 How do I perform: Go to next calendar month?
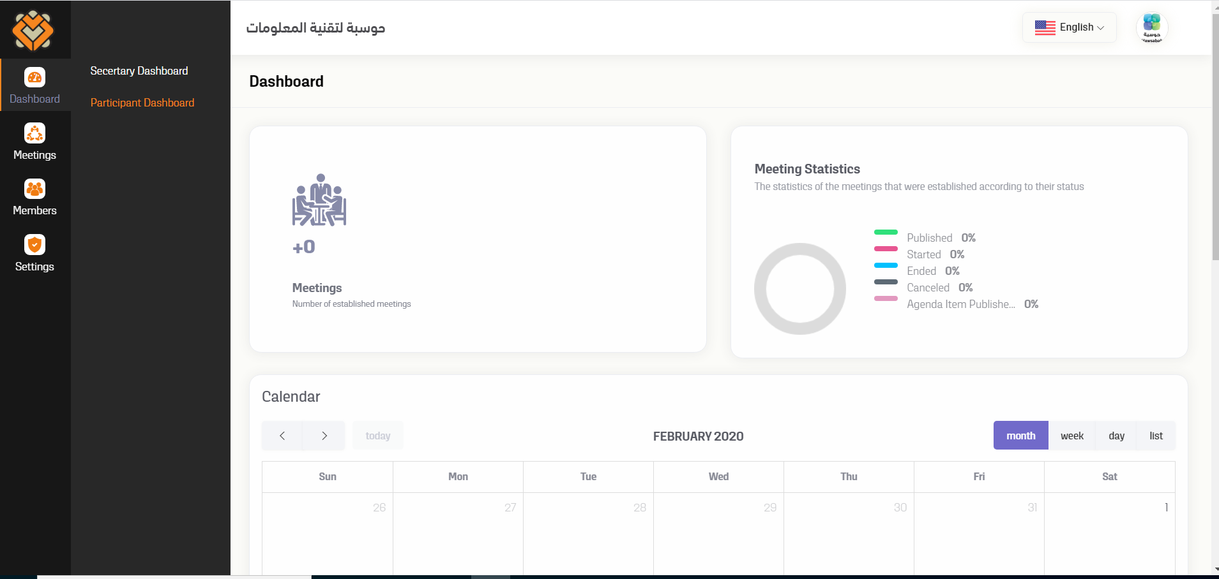pyautogui.click(x=324, y=436)
